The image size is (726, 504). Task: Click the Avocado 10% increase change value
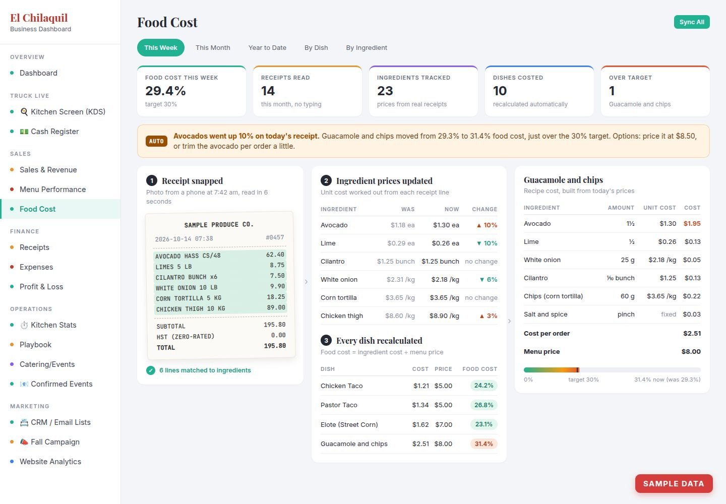click(x=487, y=225)
